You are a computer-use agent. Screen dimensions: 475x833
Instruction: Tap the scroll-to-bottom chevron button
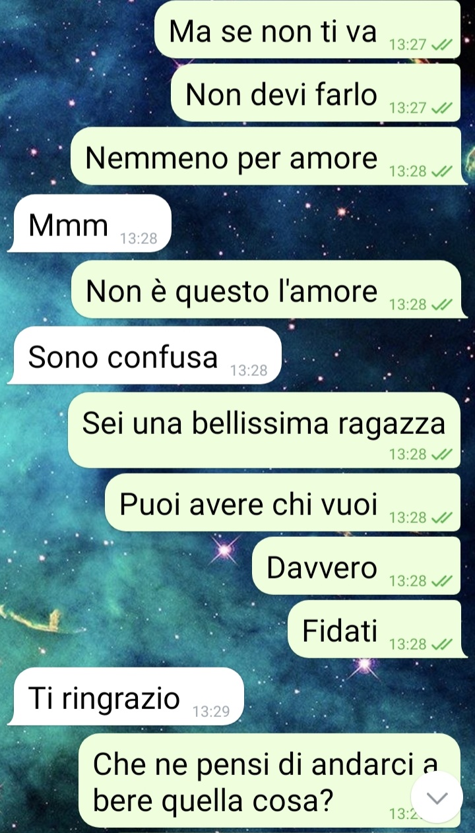point(437,797)
